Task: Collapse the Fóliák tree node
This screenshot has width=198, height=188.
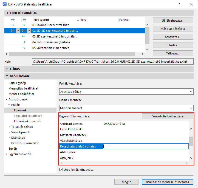Action: 9,105
